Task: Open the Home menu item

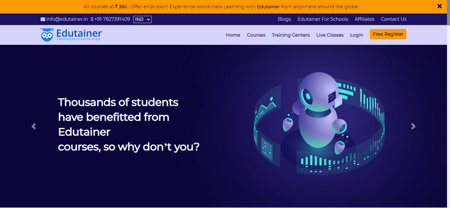Action: pyautogui.click(x=233, y=35)
